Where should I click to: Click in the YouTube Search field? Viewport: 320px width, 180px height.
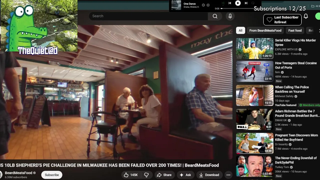[x=148, y=16]
